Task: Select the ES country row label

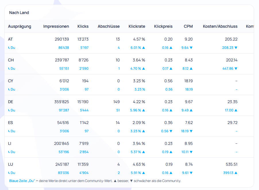Action: [10, 123]
